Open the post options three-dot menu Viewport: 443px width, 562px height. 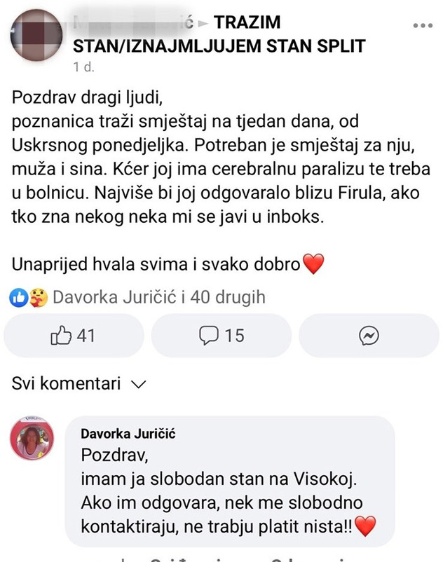click(423, 26)
